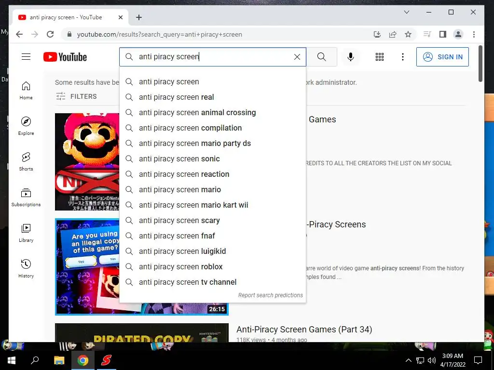The width and height of the screenshot is (494, 370).
Task: Pick suggestion 'anti piracy screen reaction'
Action: (x=213, y=174)
